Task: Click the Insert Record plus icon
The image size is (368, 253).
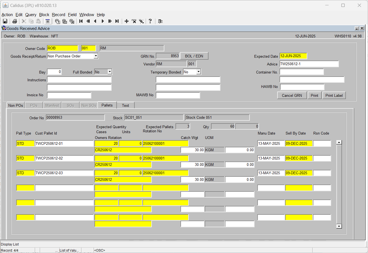Action: coord(127,21)
